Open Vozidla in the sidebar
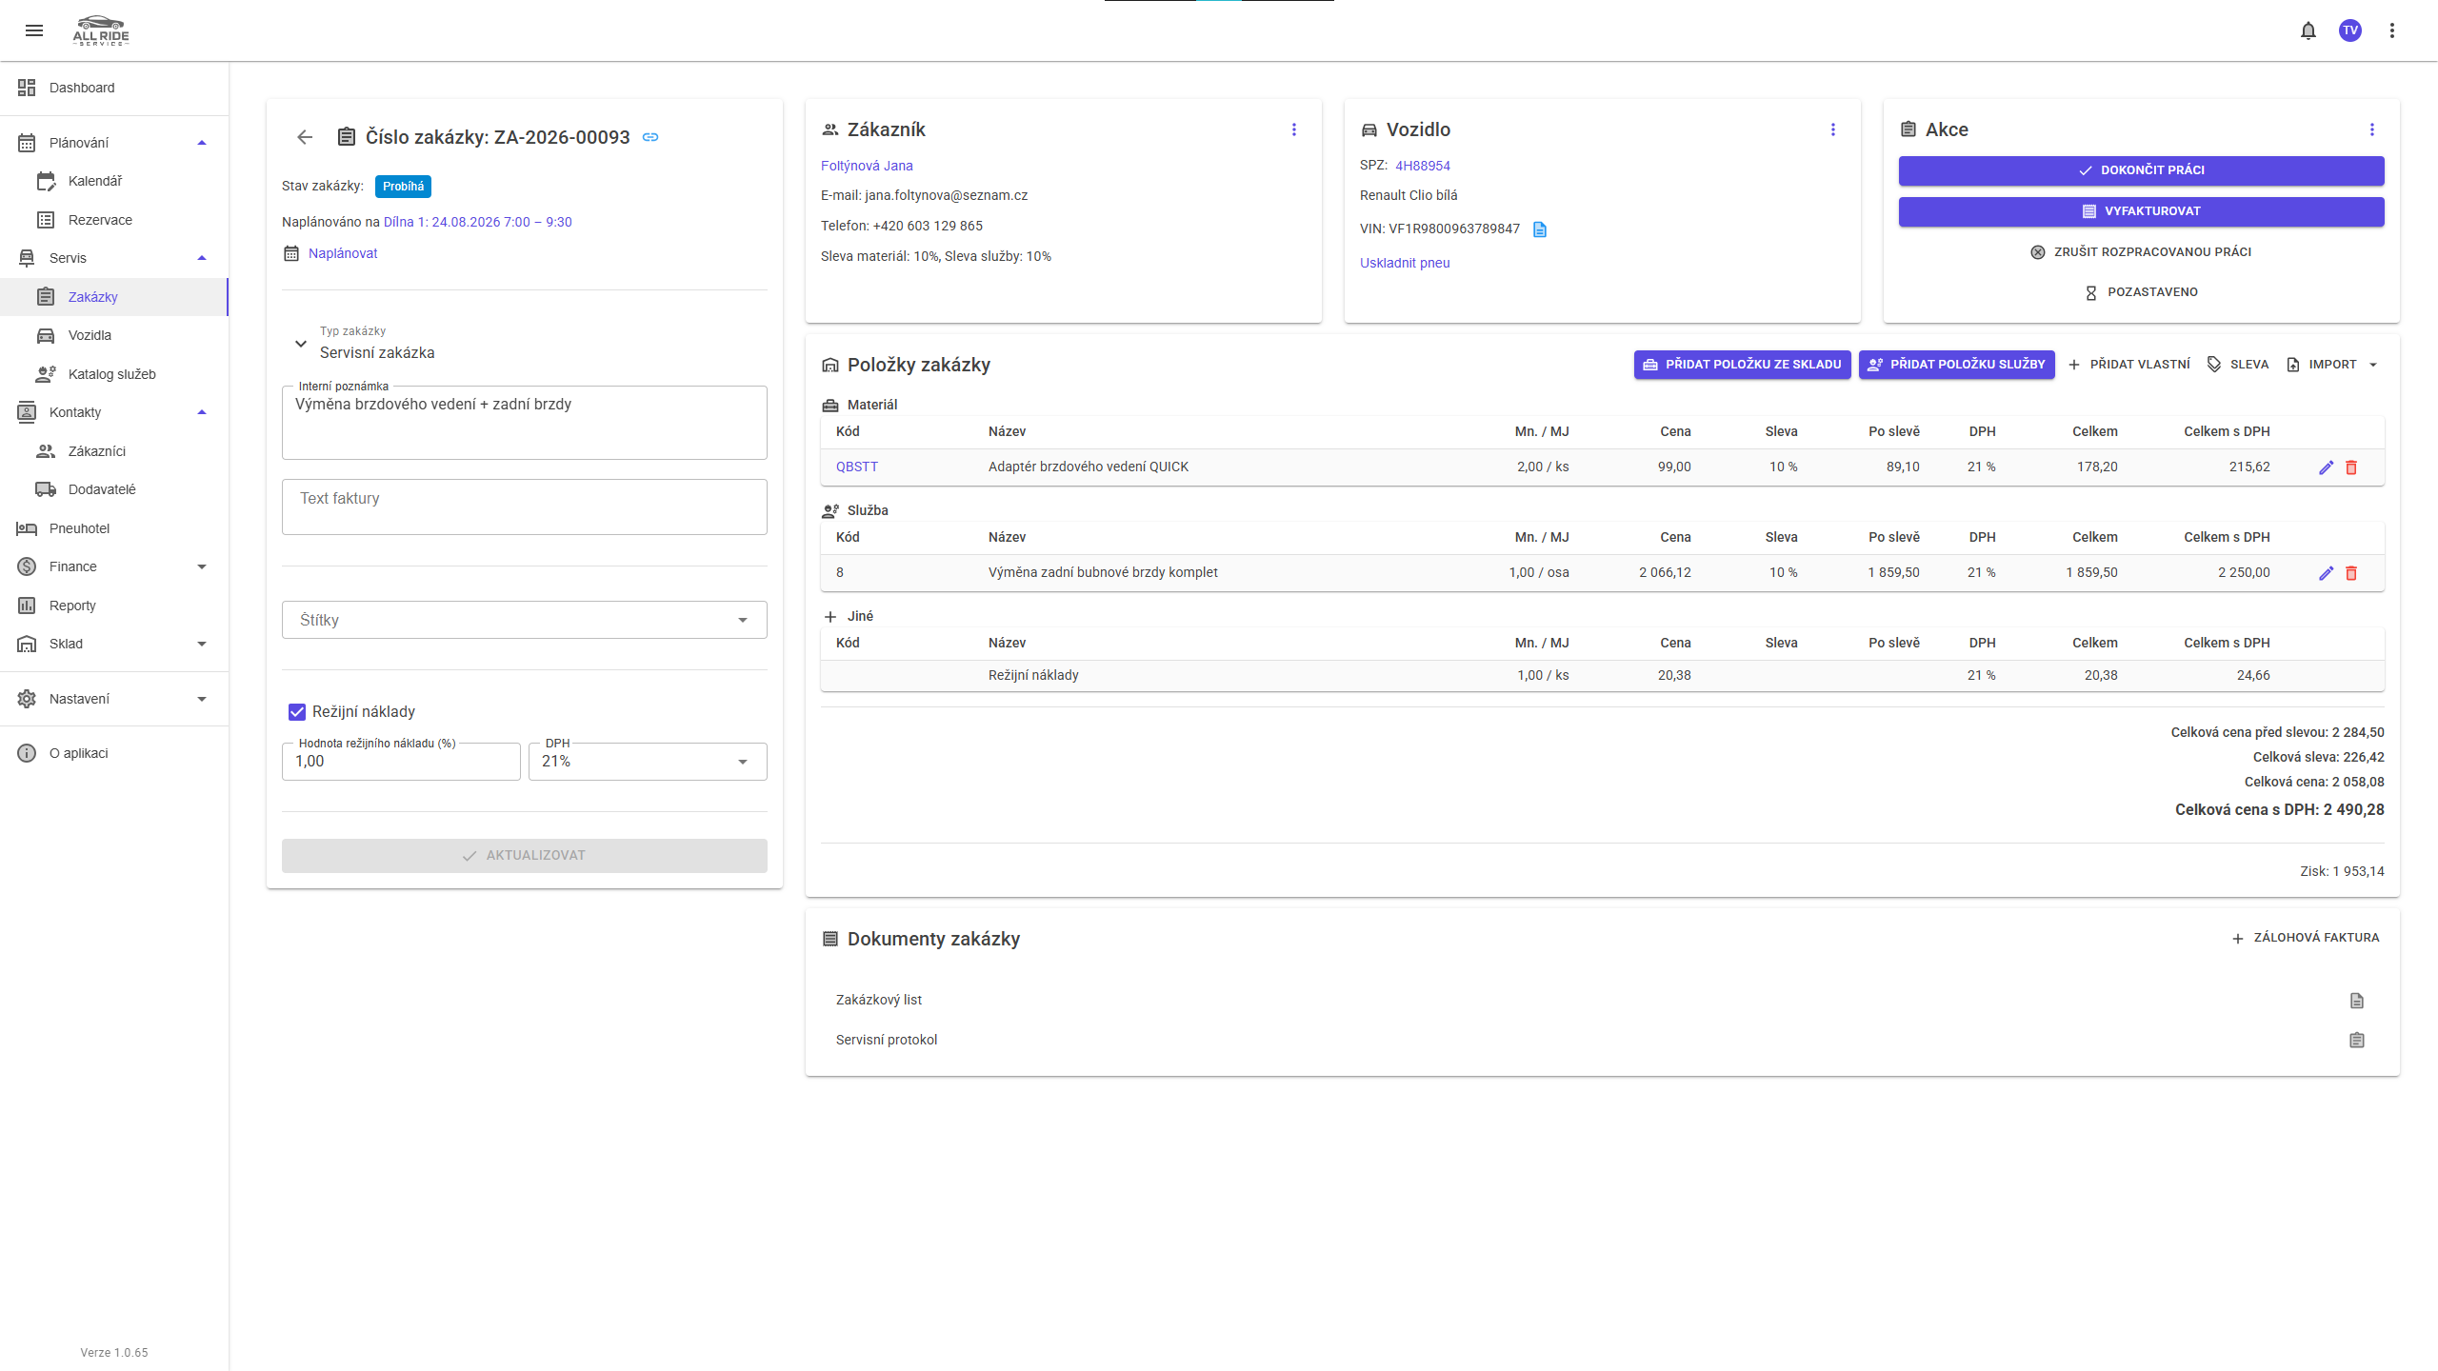 114,335
